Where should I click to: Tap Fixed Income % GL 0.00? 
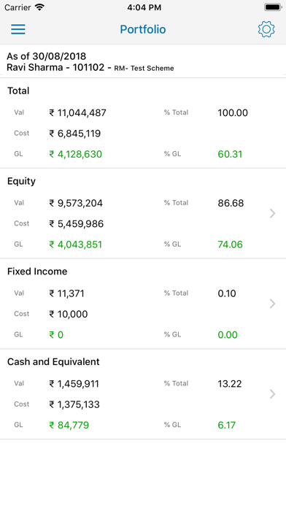tap(228, 335)
